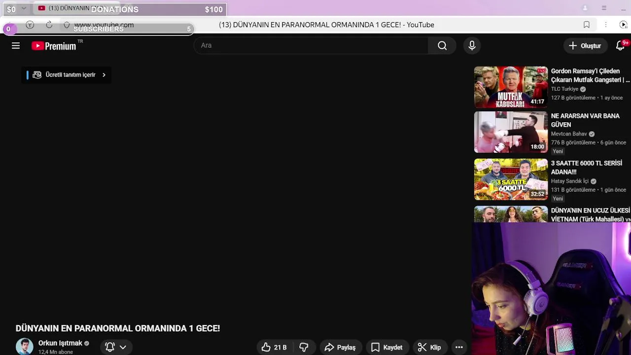Screen dimensions: 631x355
Task: Open the Oluştur create button
Action: click(x=585, y=46)
